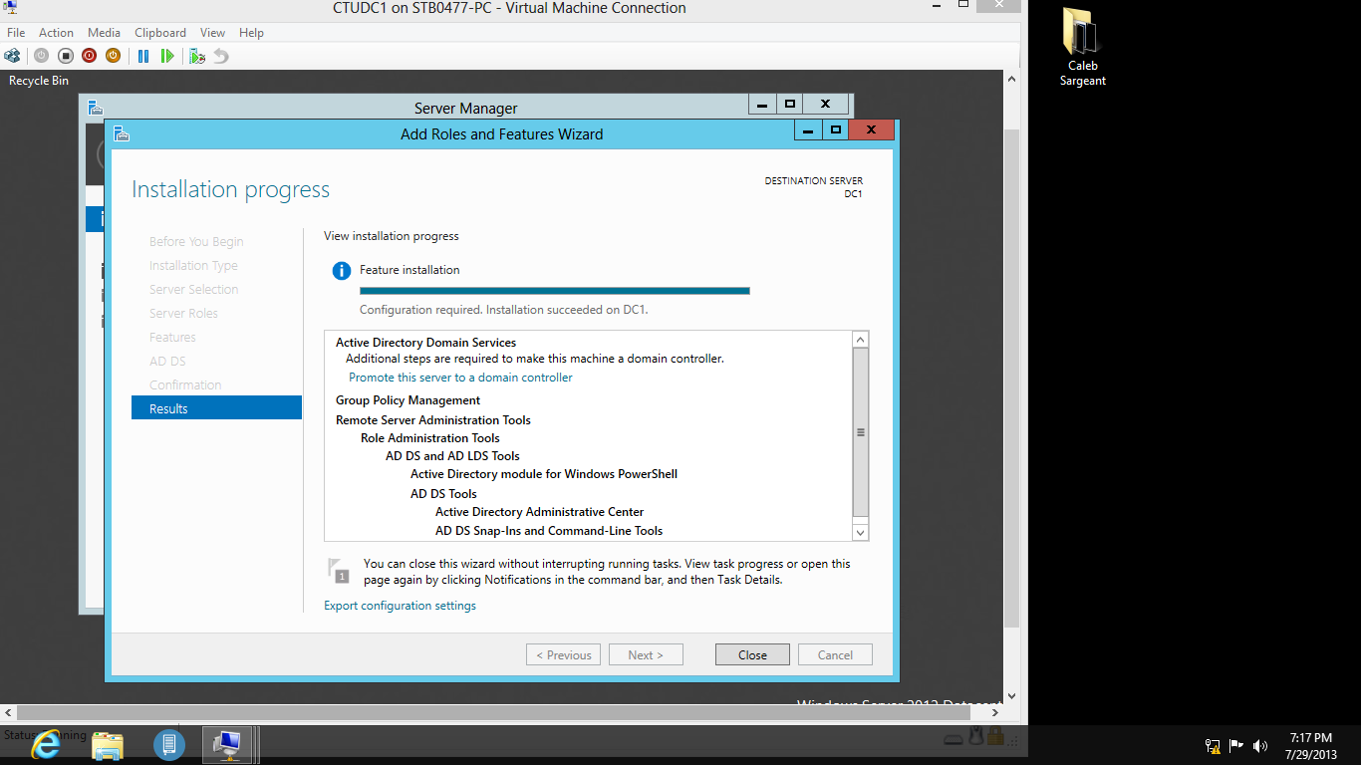Pause the virtual machine

click(x=143, y=56)
